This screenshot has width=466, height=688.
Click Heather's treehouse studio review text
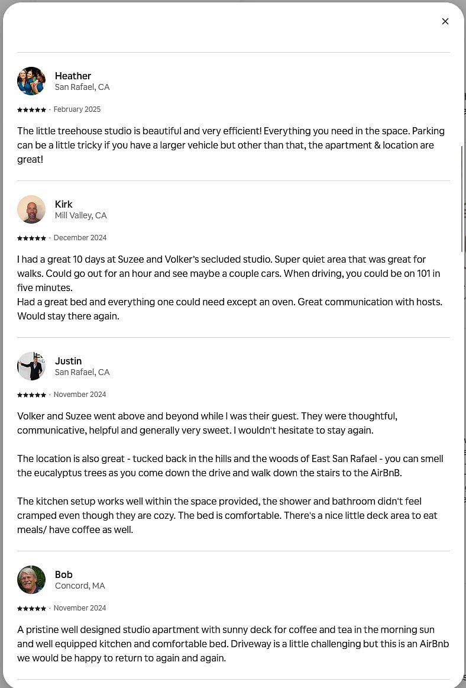pos(231,146)
